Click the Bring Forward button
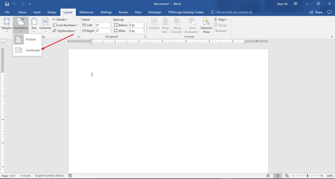The width and height of the screenshot is (335, 179). pos(177,25)
